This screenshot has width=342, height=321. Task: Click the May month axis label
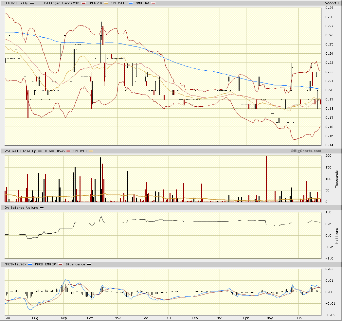point(270,318)
